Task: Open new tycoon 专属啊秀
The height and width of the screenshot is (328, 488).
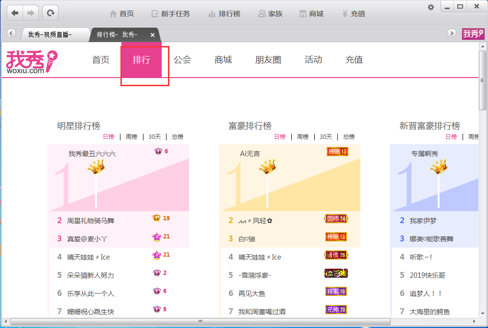Action: 425,154
